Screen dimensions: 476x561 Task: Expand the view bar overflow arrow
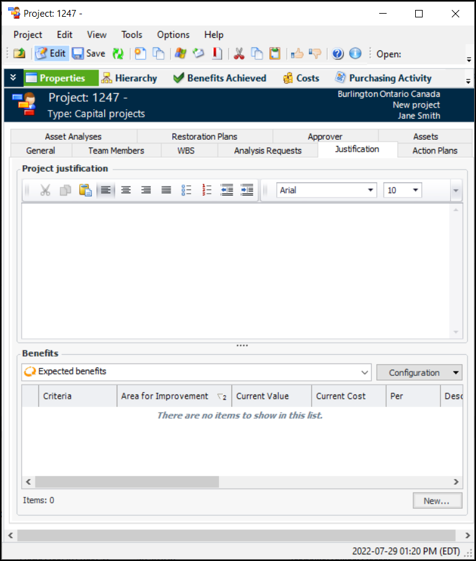468,81
